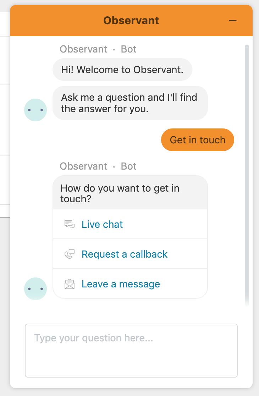The image size is (259, 396).
Task: Click the Live chat speech bubbles icon
Action: click(x=70, y=224)
